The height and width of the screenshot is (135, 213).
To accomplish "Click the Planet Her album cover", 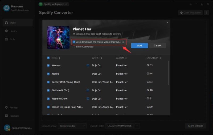I will click(58, 38).
